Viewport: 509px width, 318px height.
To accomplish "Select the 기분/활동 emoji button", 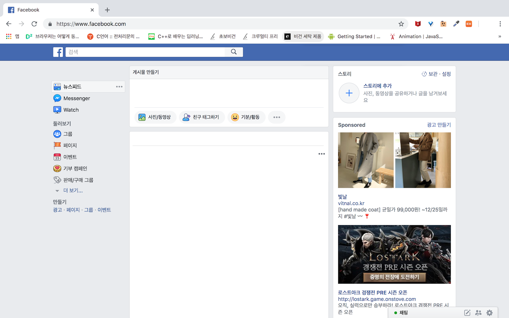I will click(246, 117).
